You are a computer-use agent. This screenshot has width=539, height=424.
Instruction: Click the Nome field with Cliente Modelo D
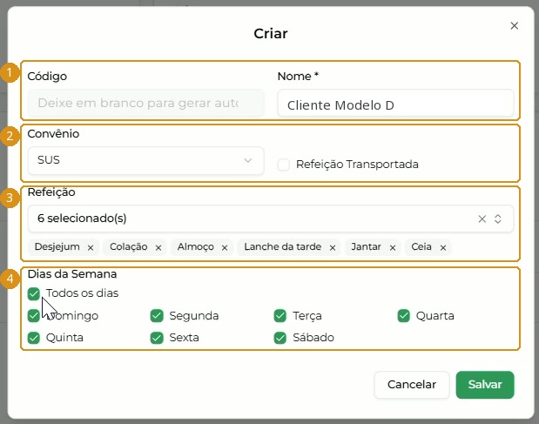coord(395,103)
